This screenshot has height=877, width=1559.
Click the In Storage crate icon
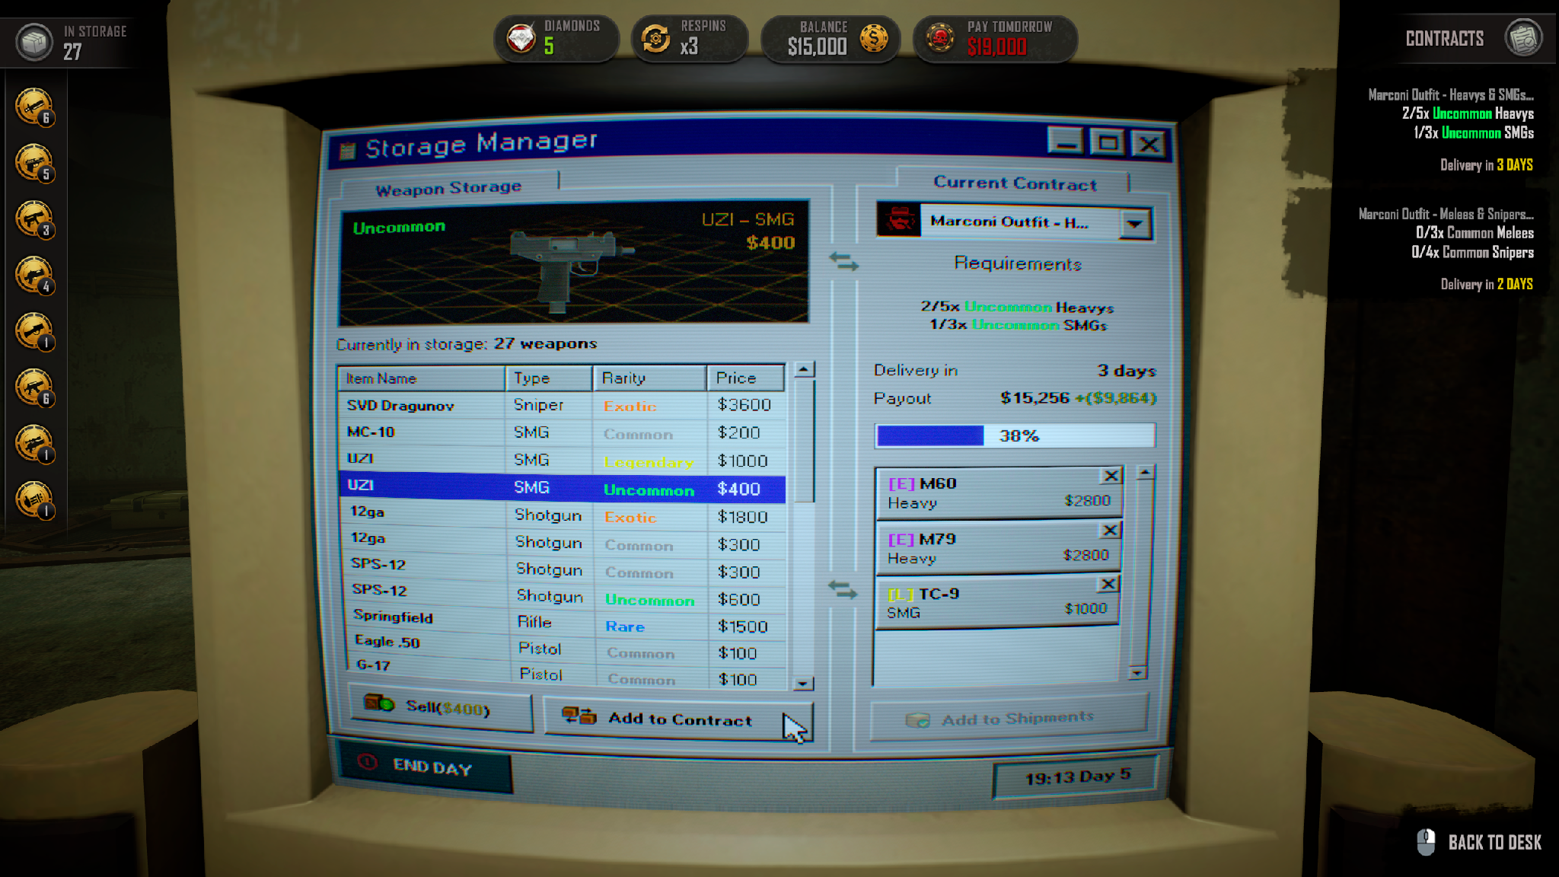[x=34, y=42]
